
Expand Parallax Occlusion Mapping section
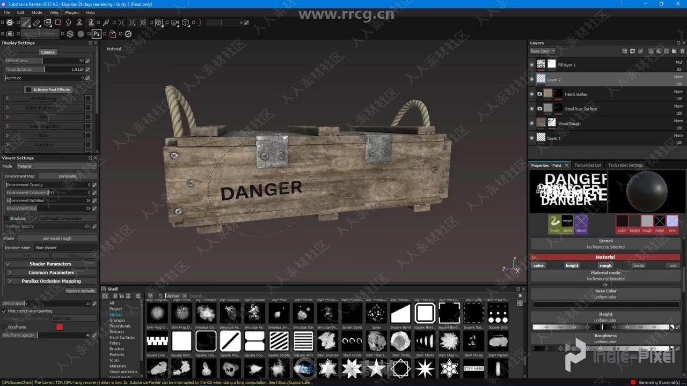coord(52,281)
